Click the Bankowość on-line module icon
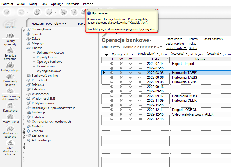 coord(28,76)
